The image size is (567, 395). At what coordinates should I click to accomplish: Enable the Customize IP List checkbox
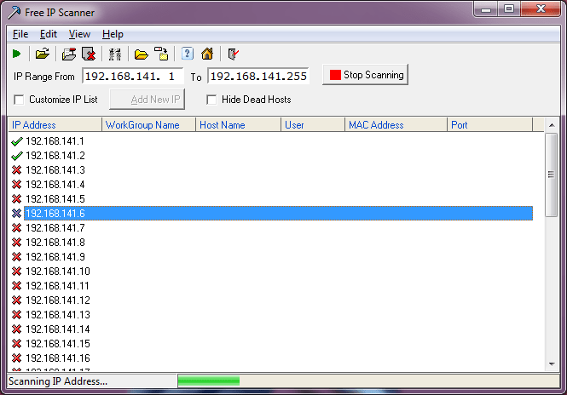[19, 100]
